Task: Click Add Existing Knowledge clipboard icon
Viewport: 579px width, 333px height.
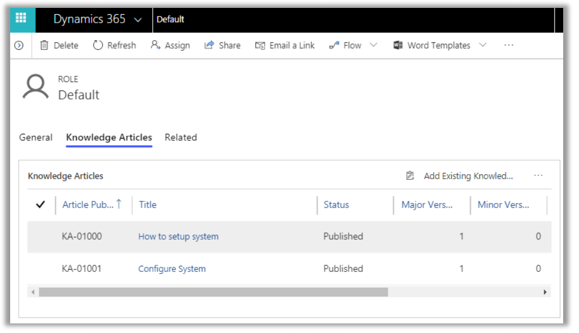Action: (x=410, y=176)
